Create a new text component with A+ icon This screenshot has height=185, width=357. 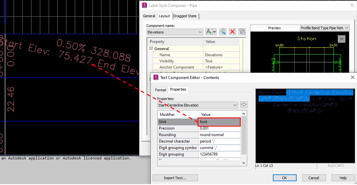pyautogui.click(x=209, y=31)
